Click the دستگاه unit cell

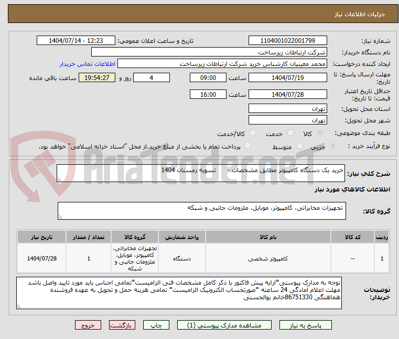[x=182, y=258]
